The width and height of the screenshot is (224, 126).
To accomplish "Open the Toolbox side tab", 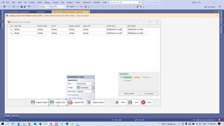I will coord(2,26).
